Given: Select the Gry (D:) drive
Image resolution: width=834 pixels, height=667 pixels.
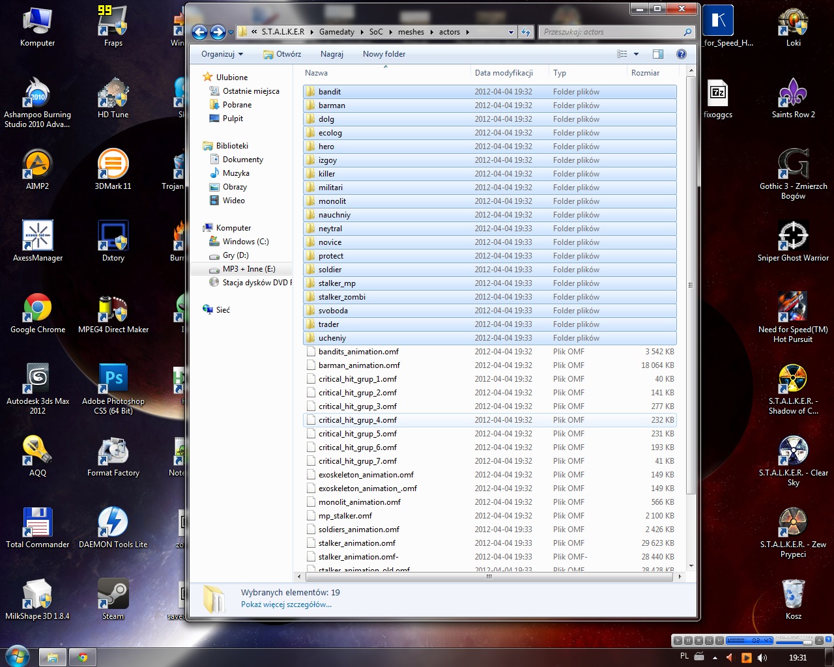Looking at the screenshot, I should tap(235, 255).
